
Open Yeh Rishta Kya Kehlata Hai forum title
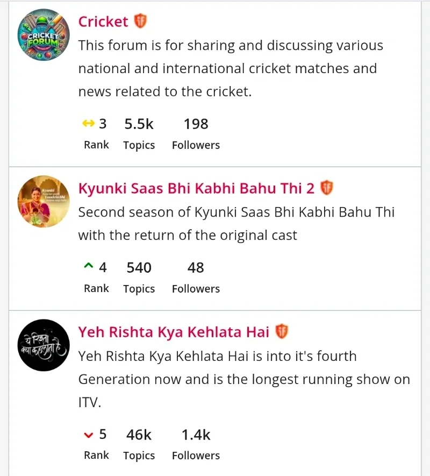click(174, 332)
